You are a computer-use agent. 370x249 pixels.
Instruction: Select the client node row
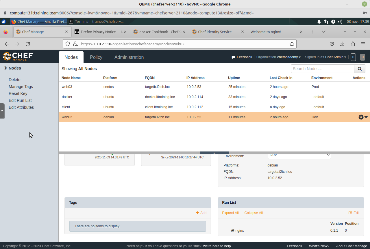pyautogui.click(x=214, y=107)
